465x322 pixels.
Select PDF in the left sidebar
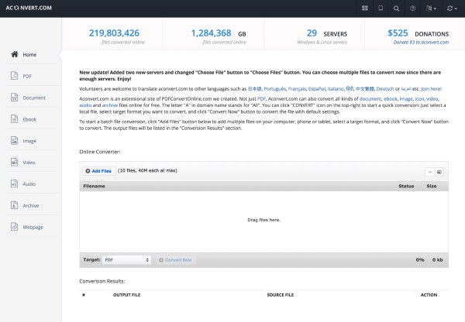pyautogui.click(x=26, y=76)
